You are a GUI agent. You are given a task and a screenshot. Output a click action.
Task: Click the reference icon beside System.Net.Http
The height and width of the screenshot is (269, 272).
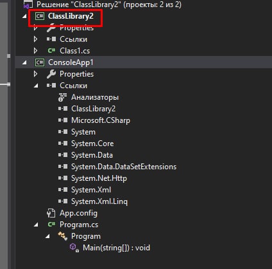click(x=63, y=178)
